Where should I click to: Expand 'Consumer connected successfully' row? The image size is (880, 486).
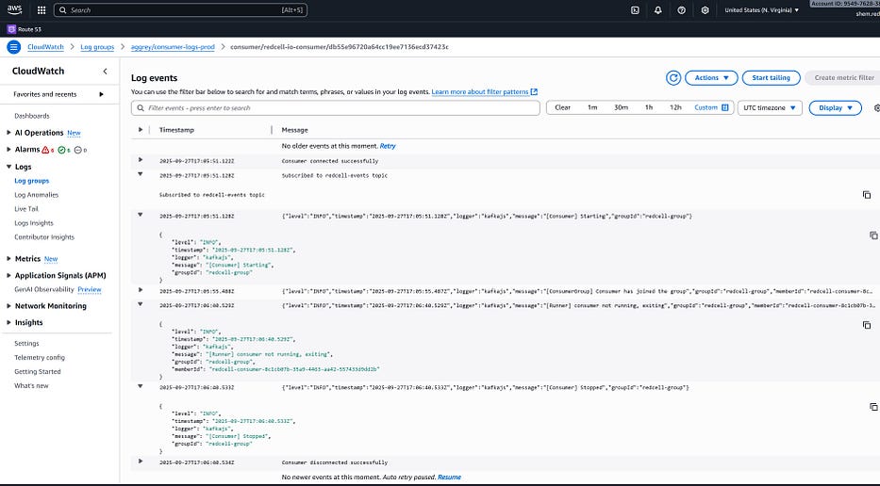[x=141, y=160]
